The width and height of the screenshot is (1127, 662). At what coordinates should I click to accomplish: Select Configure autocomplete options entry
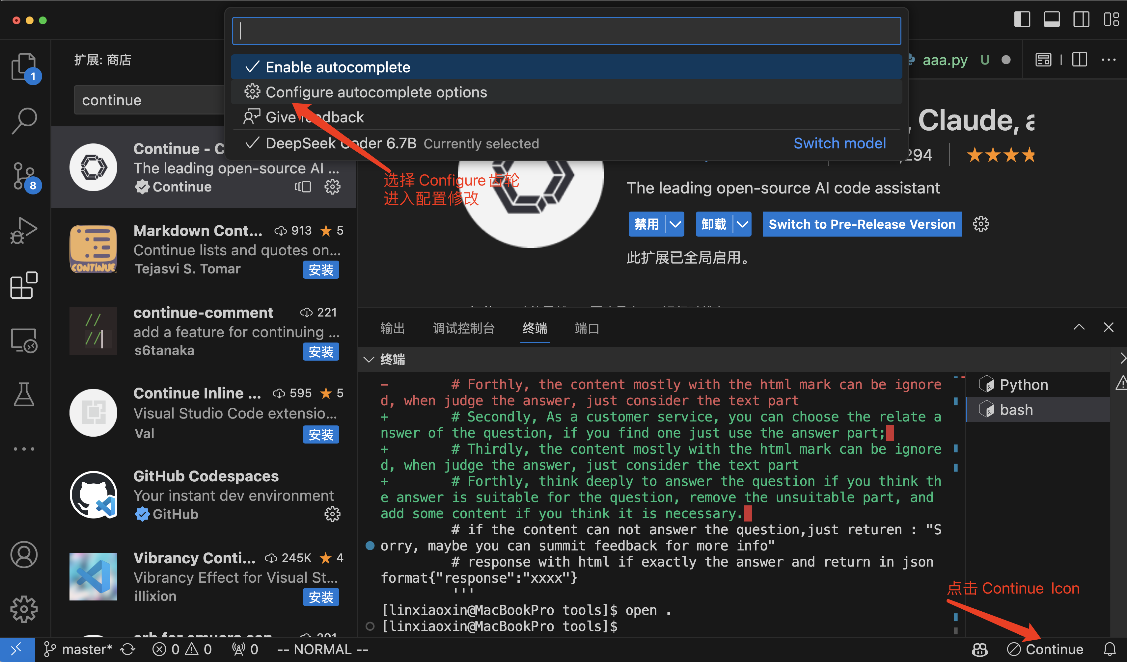coord(376,92)
